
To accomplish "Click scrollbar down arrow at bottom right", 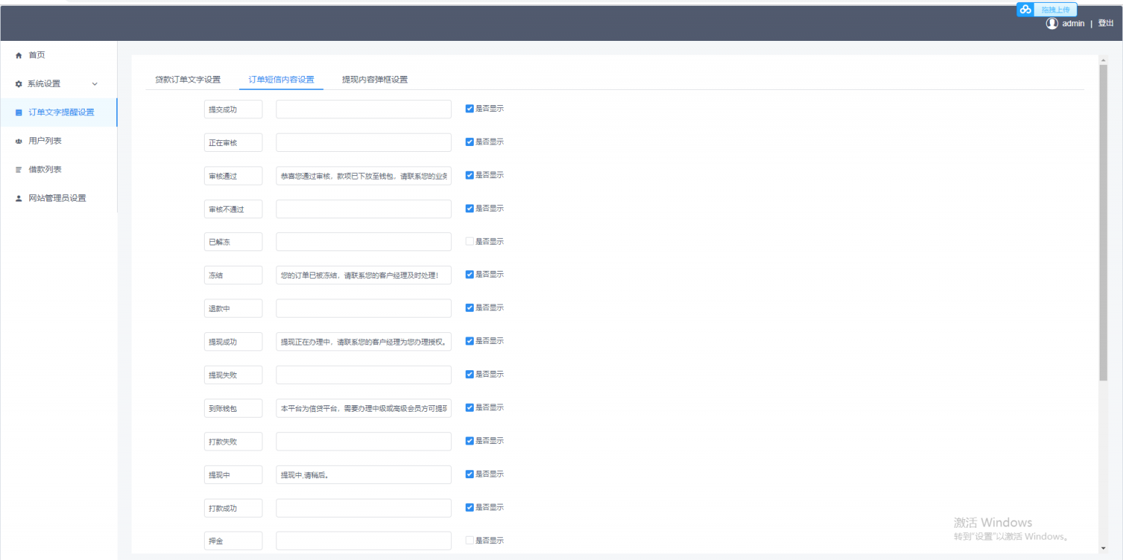I will pos(1103,548).
